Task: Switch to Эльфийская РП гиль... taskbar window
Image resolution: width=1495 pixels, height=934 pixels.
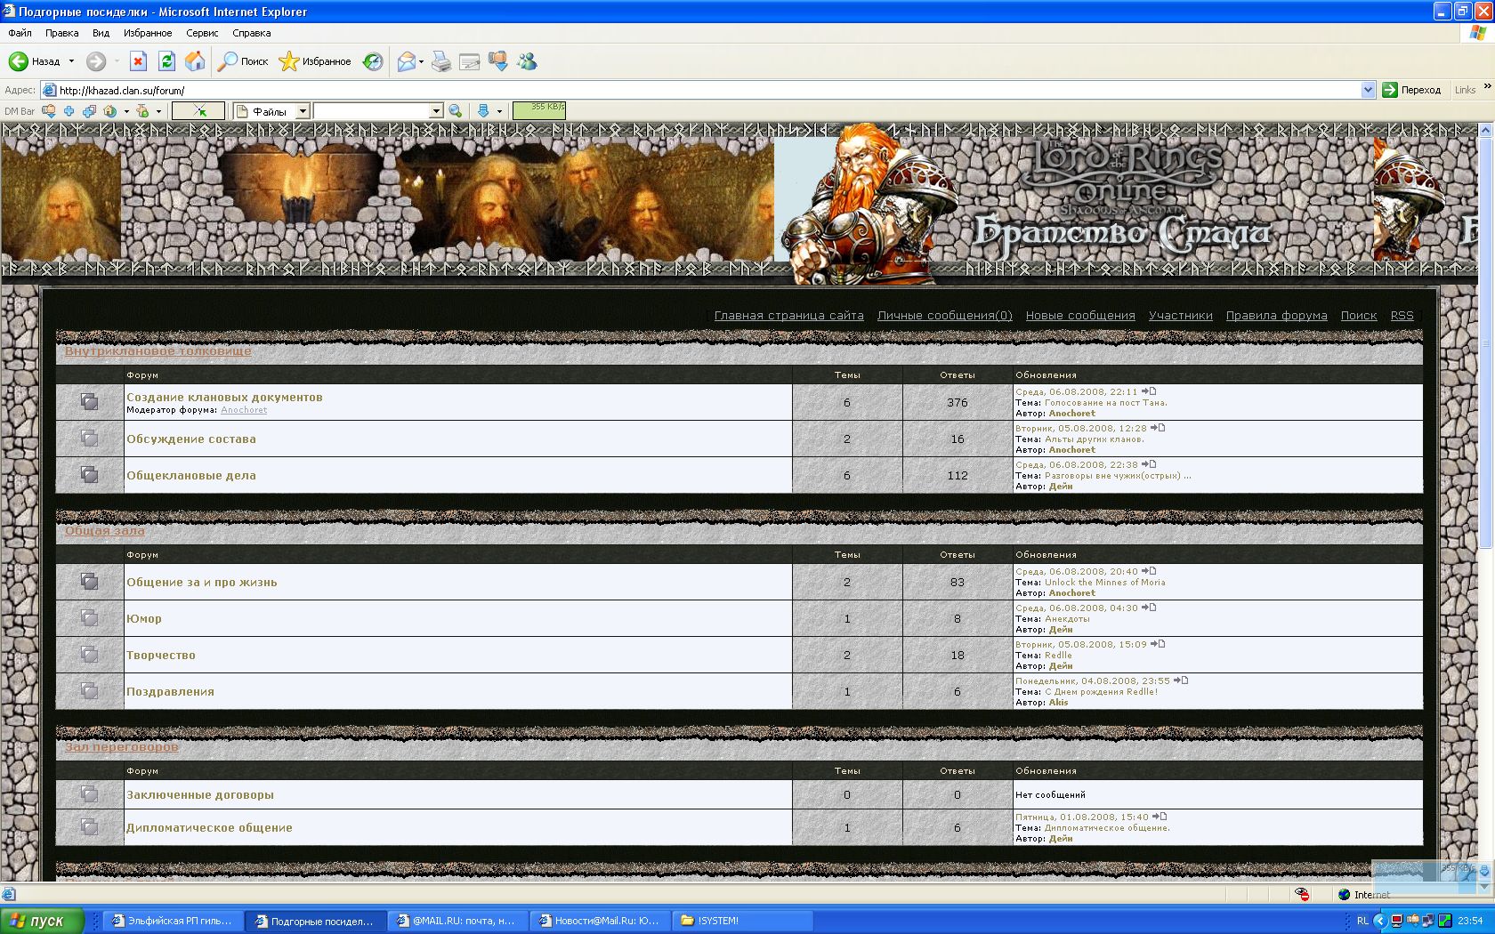Action: (x=173, y=921)
